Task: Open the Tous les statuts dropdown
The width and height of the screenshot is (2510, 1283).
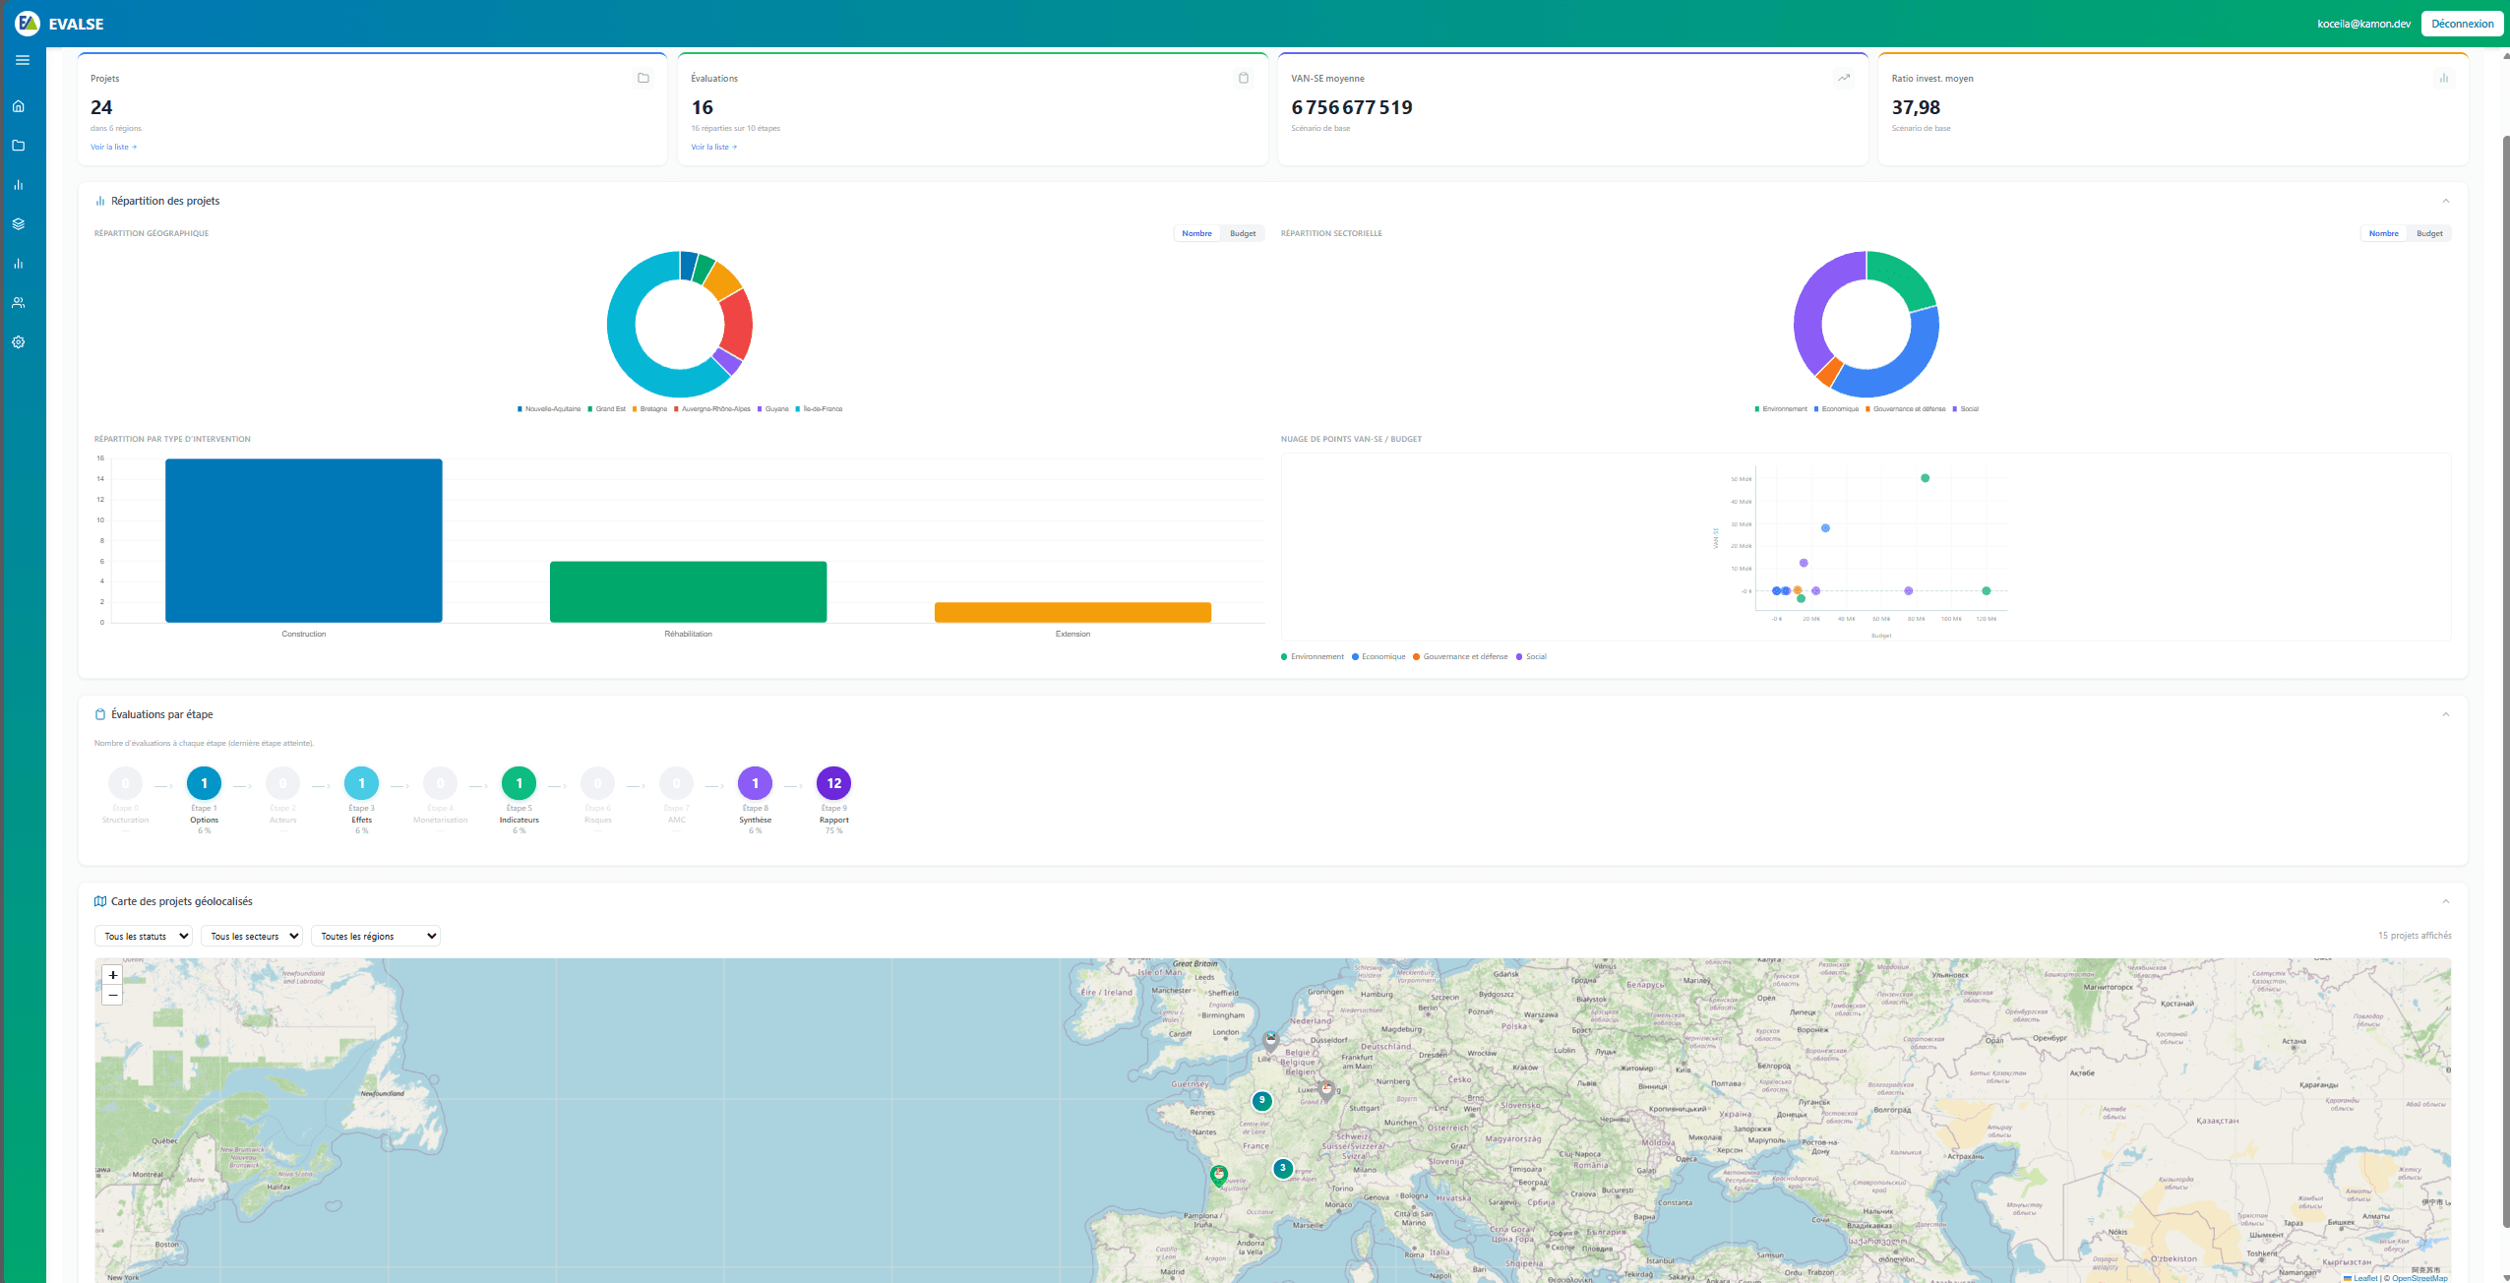Action: click(144, 936)
